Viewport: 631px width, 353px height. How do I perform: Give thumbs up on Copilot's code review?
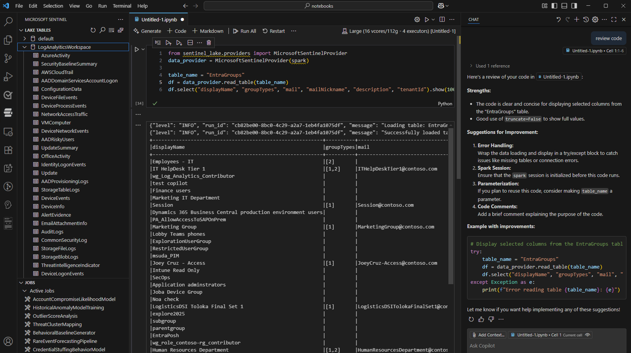pyautogui.click(x=481, y=319)
